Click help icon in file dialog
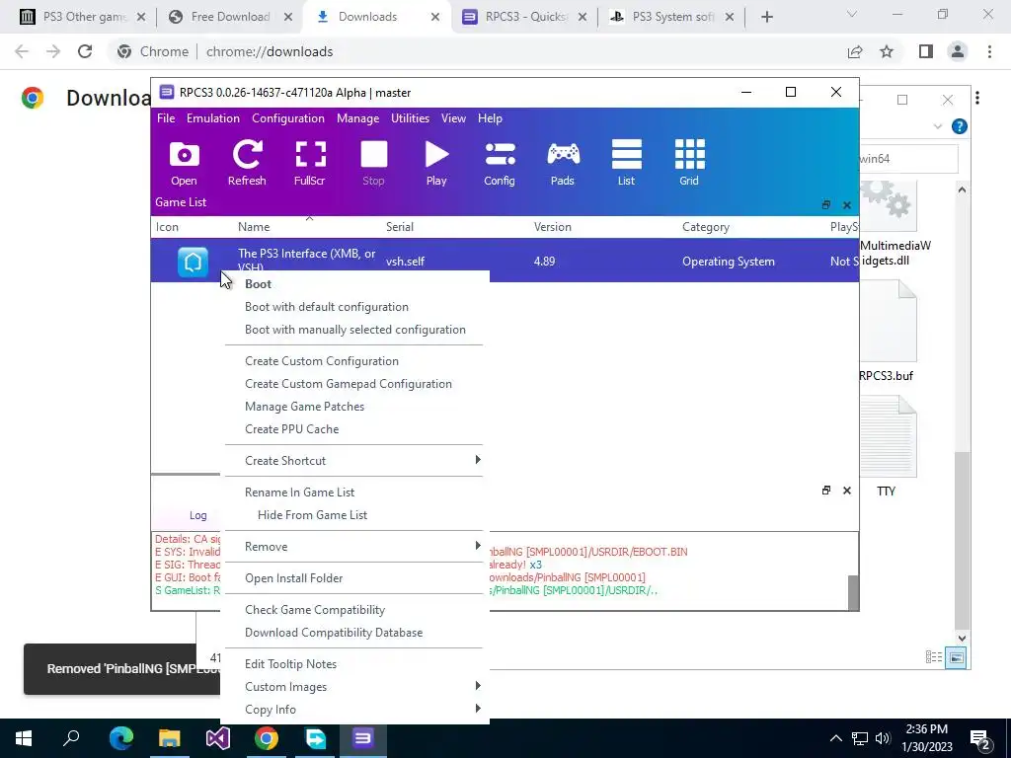This screenshot has height=758, width=1011. point(960,126)
